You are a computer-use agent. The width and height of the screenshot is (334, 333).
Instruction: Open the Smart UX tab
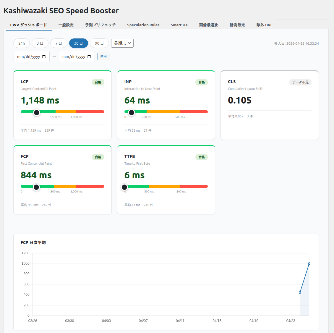pos(179,25)
